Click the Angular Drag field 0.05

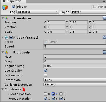point(75,66)
